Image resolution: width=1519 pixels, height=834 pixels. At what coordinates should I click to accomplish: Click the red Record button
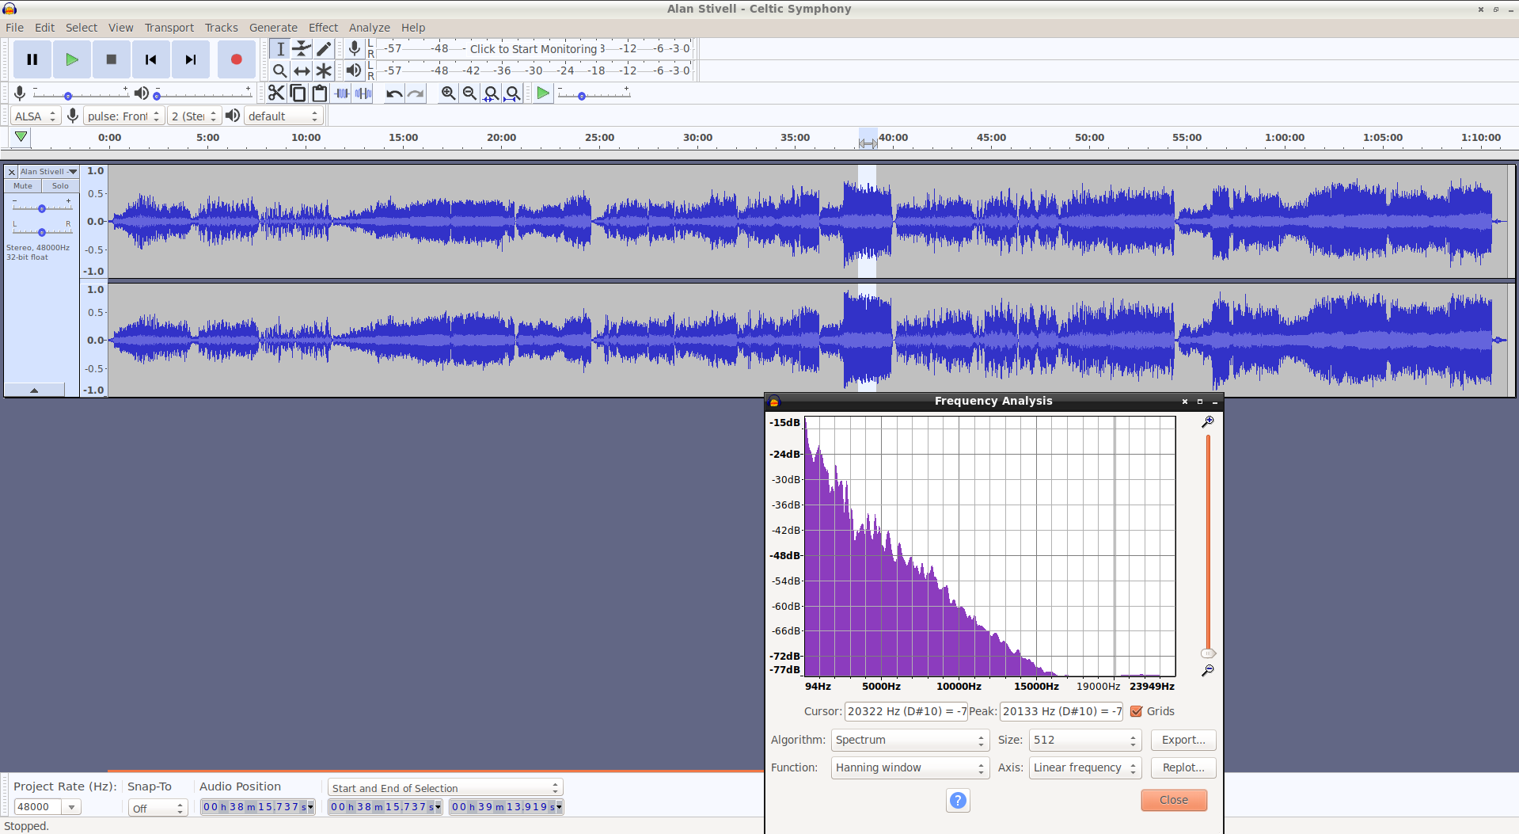coord(236,59)
